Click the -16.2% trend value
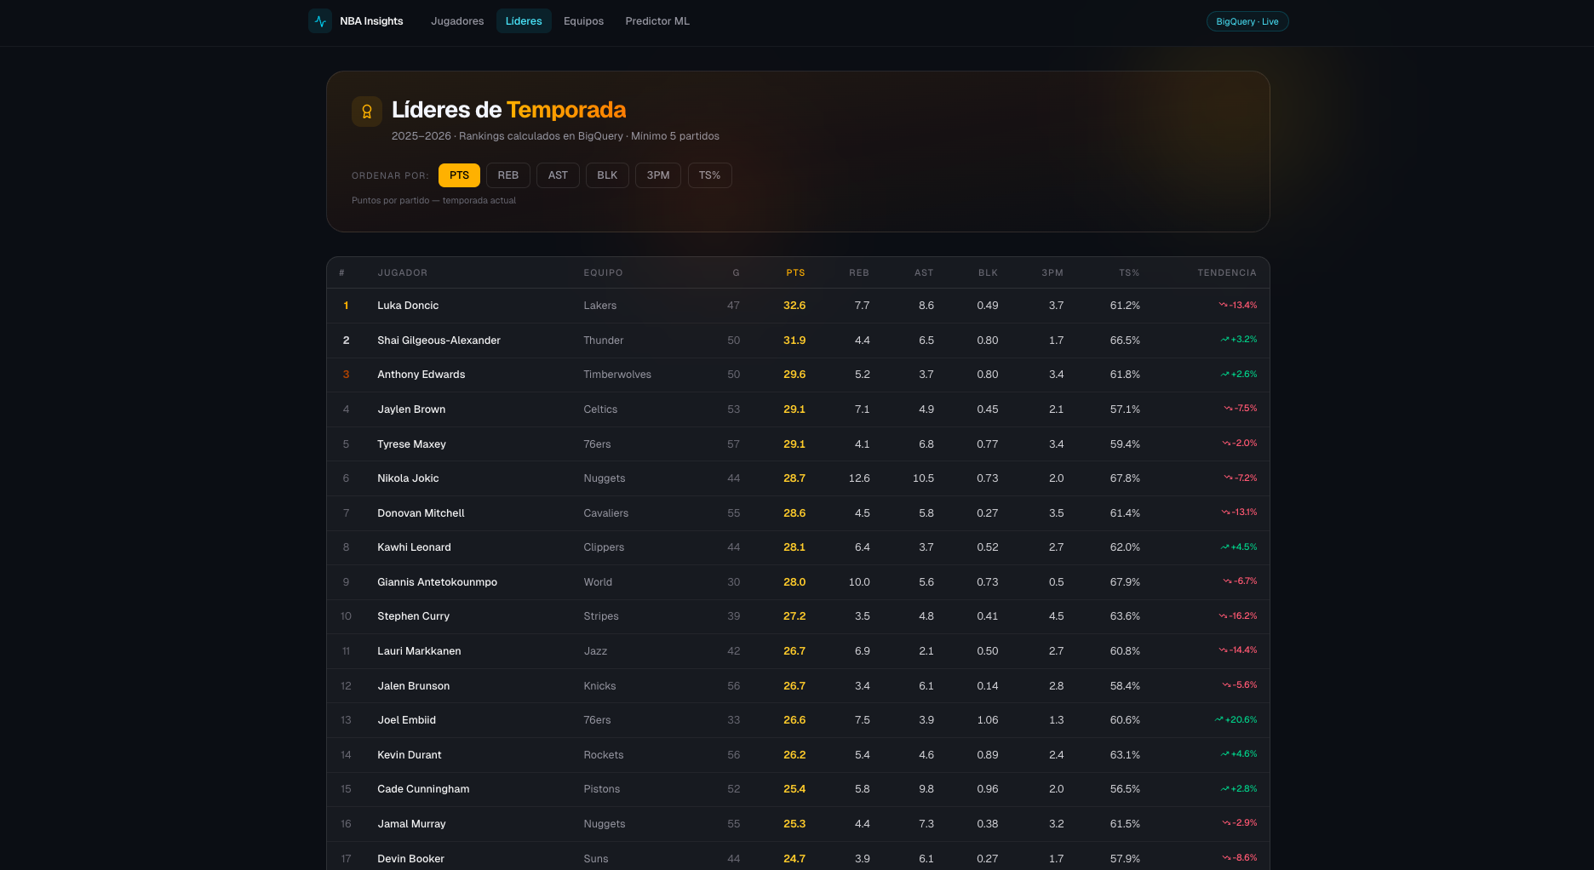Image resolution: width=1594 pixels, height=870 pixels. 1243,616
